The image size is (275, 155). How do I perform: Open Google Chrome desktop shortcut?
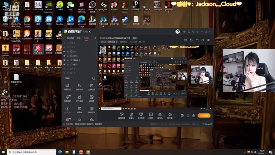pyautogui.click(x=27, y=21)
